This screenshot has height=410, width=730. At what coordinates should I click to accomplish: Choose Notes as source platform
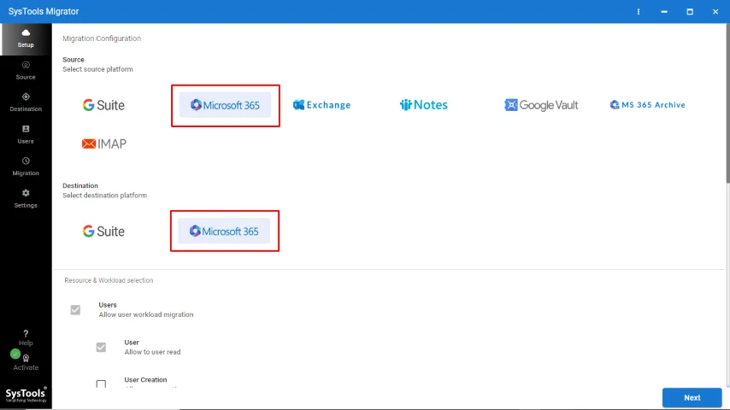click(424, 105)
